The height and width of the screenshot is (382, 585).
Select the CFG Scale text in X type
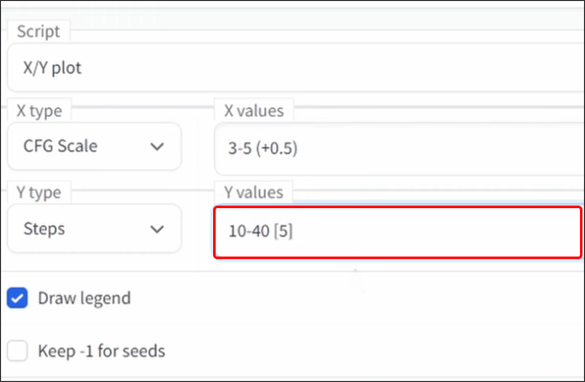pos(60,146)
